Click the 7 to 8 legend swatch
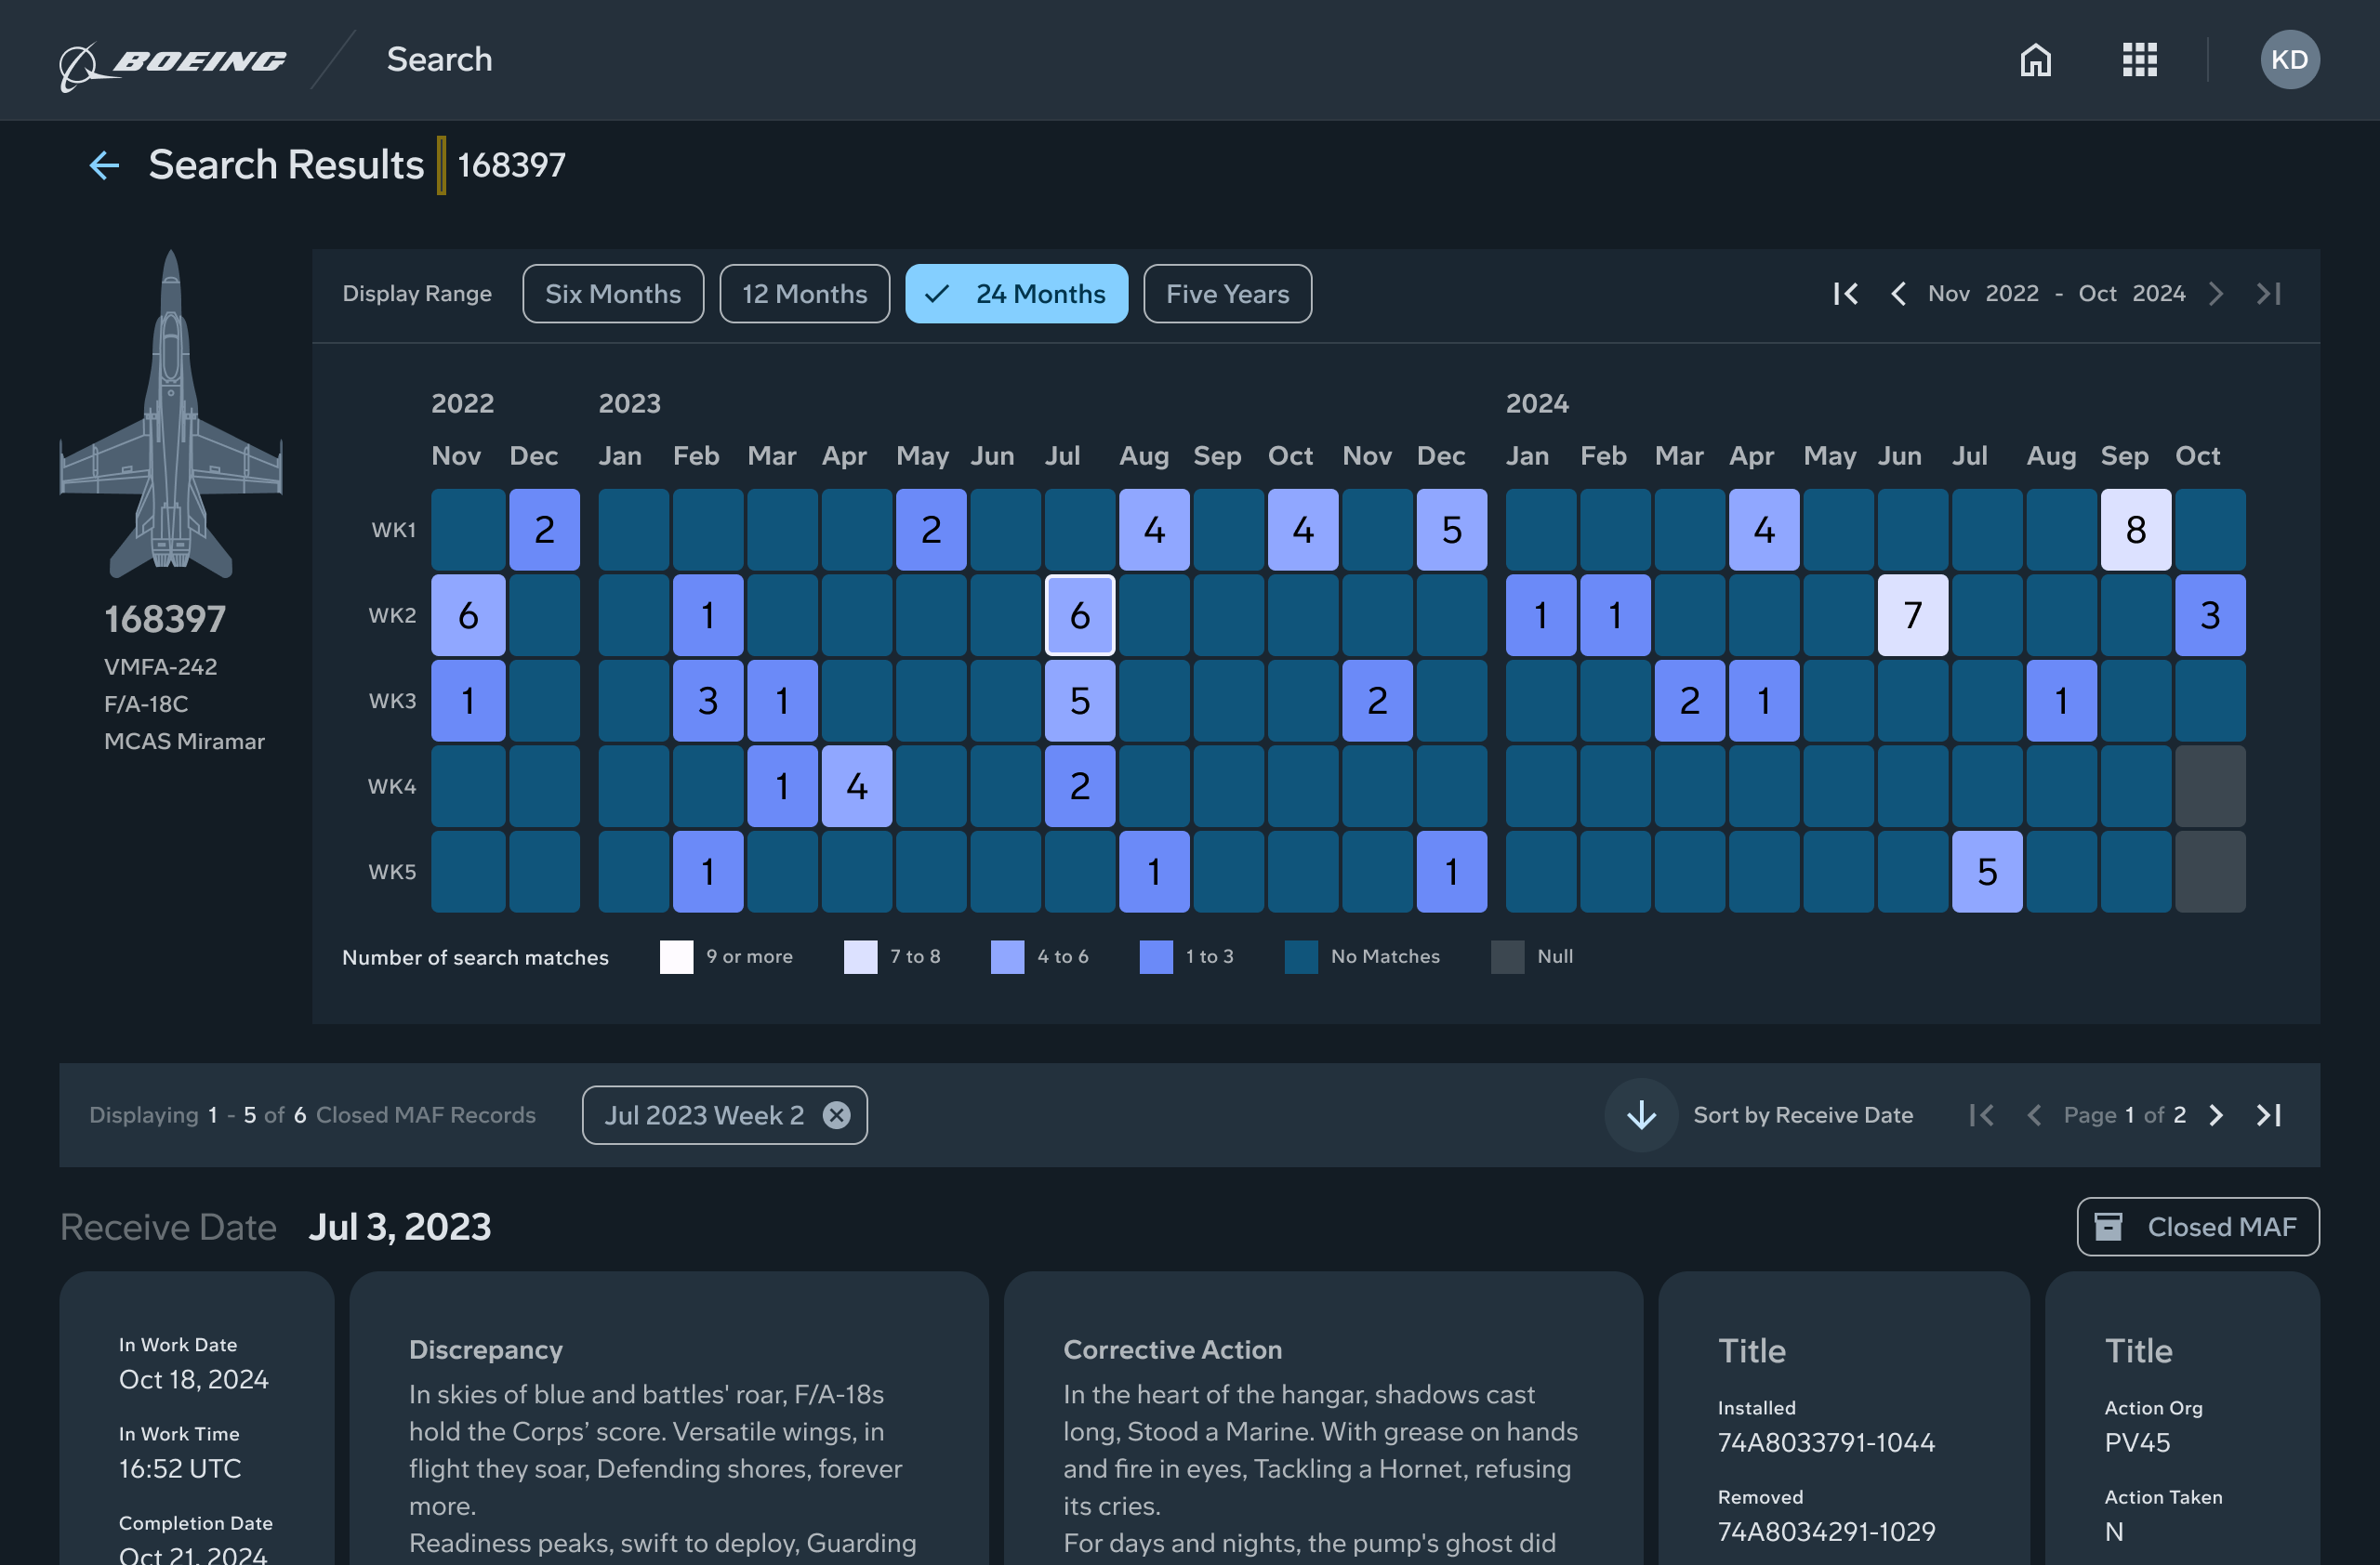The image size is (2380, 1565). point(860,957)
